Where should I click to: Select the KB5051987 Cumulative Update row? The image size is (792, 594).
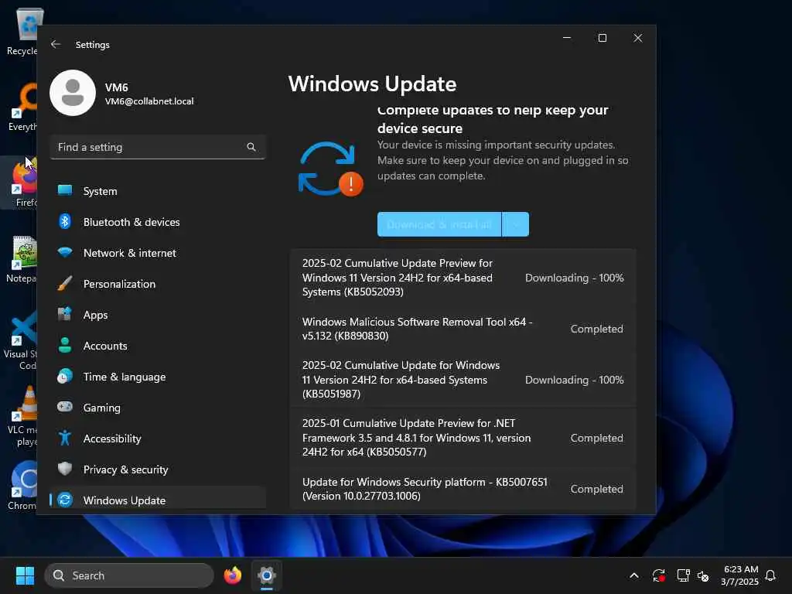(x=463, y=379)
